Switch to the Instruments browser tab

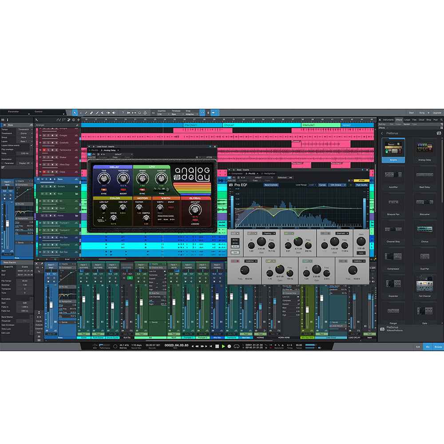(388, 120)
